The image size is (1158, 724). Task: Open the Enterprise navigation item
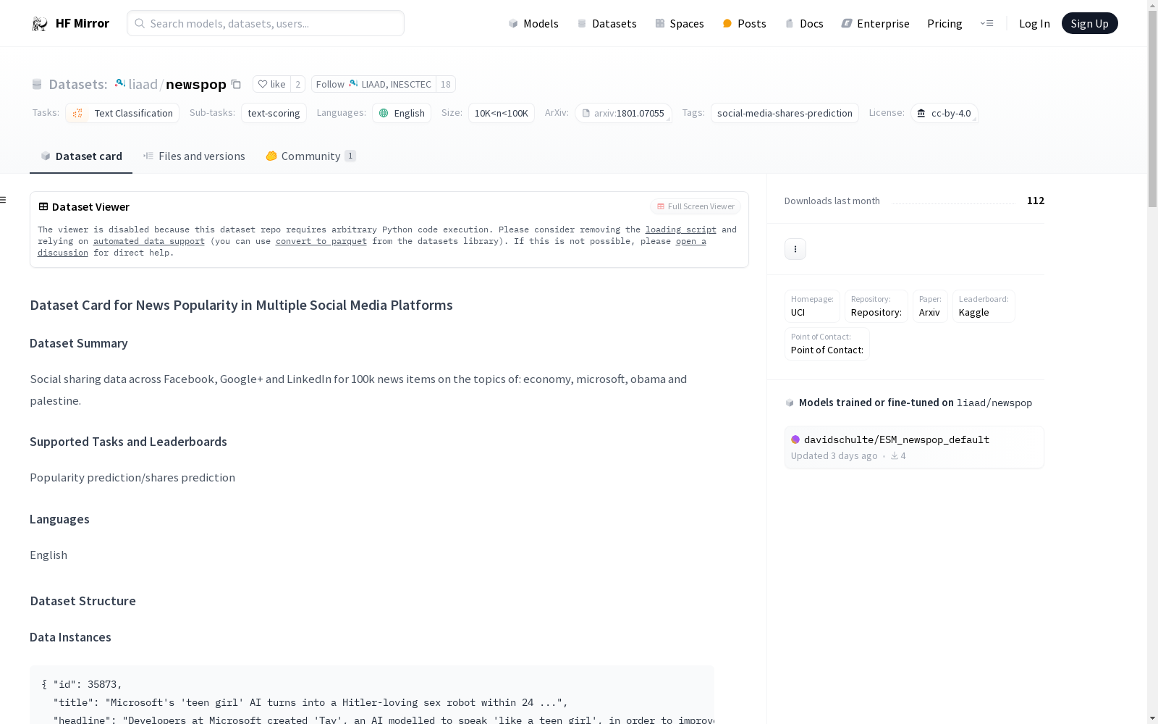click(x=875, y=24)
